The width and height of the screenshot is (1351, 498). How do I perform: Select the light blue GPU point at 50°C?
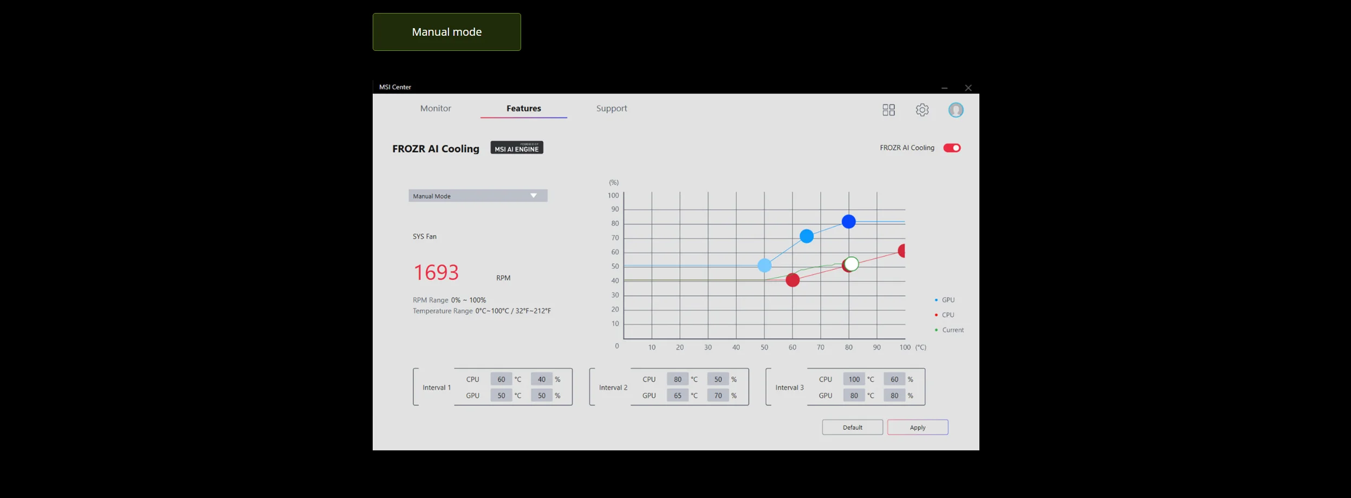(x=764, y=265)
